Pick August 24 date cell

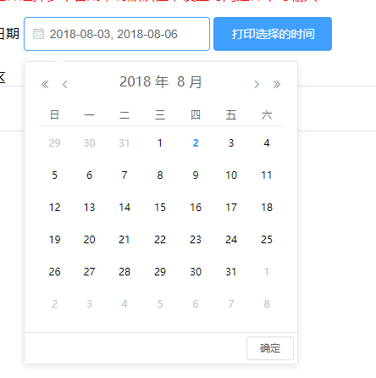(x=231, y=240)
